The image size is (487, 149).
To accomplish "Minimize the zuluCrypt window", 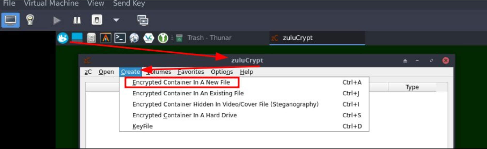I will [417, 61].
